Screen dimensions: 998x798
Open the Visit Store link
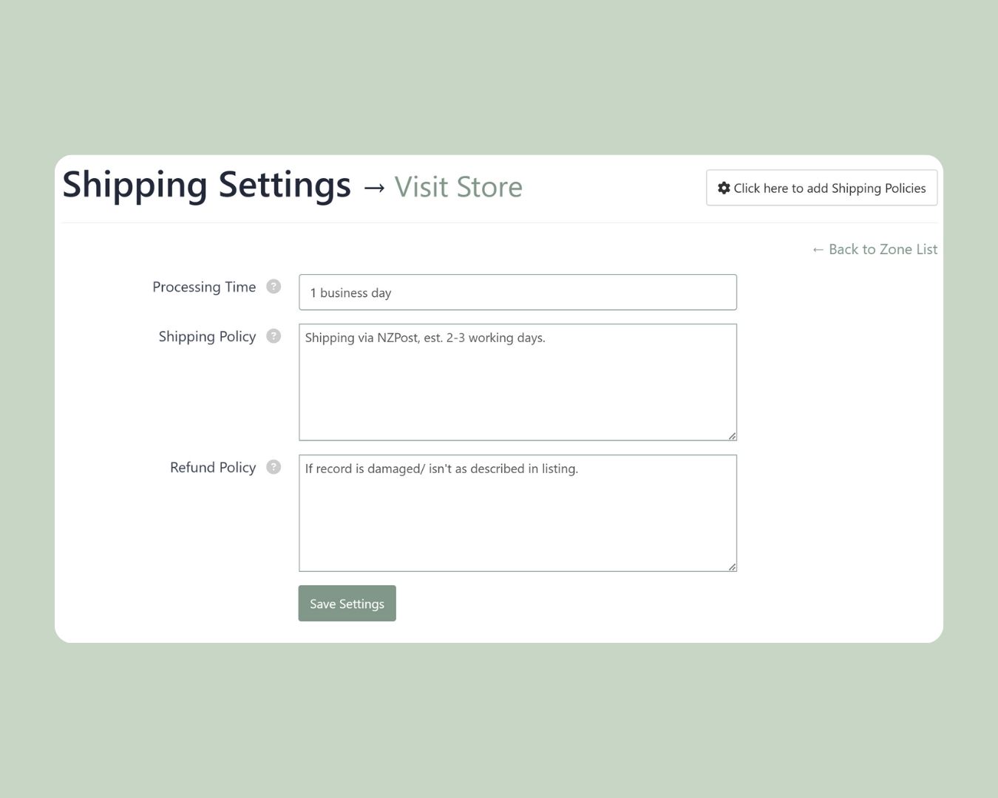pos(458,187)
